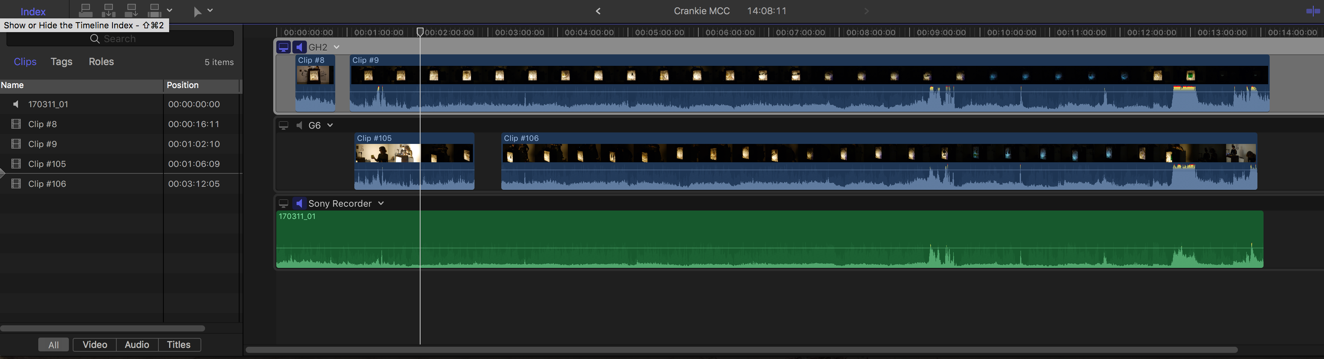Click the Append clip edit icon

click(x=132, y=10)
